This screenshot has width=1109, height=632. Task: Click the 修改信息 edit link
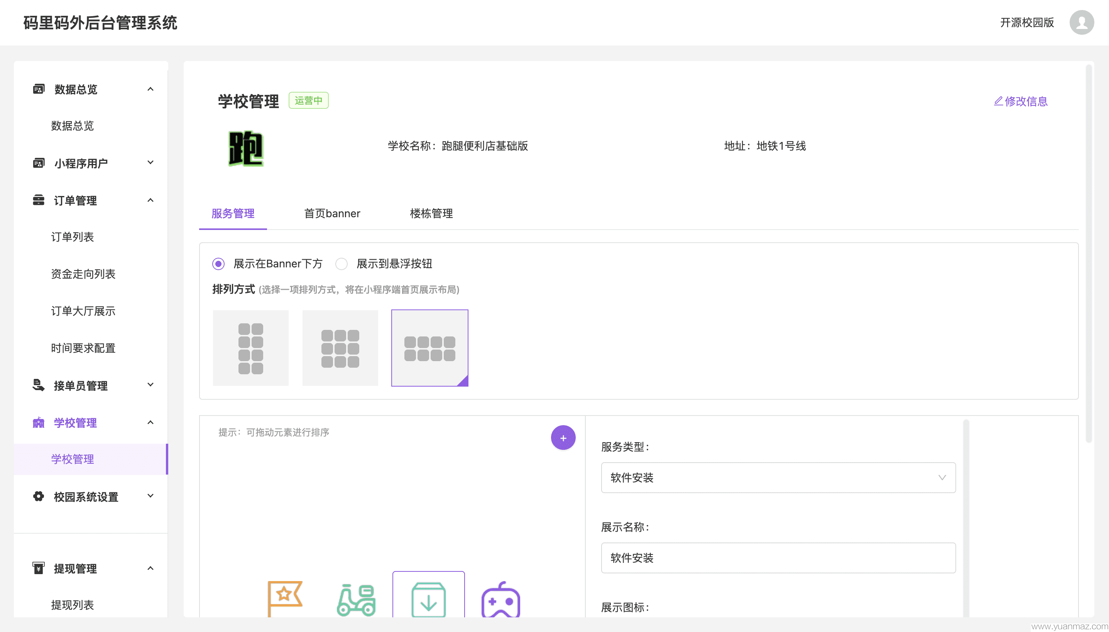tap(1021, 101)
